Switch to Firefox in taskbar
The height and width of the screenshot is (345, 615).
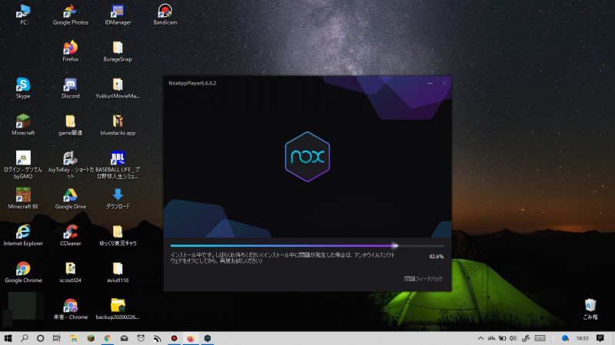pos(191,338)
